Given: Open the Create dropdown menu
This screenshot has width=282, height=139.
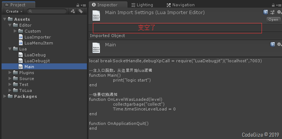Looking at the screenshot, I should pyautogui.click(x=14, y=11).
